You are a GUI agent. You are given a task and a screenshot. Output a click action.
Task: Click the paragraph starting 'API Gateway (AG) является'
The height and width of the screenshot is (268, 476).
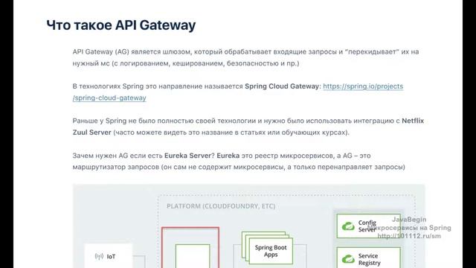pyautogui.click(x=245, y=57)
